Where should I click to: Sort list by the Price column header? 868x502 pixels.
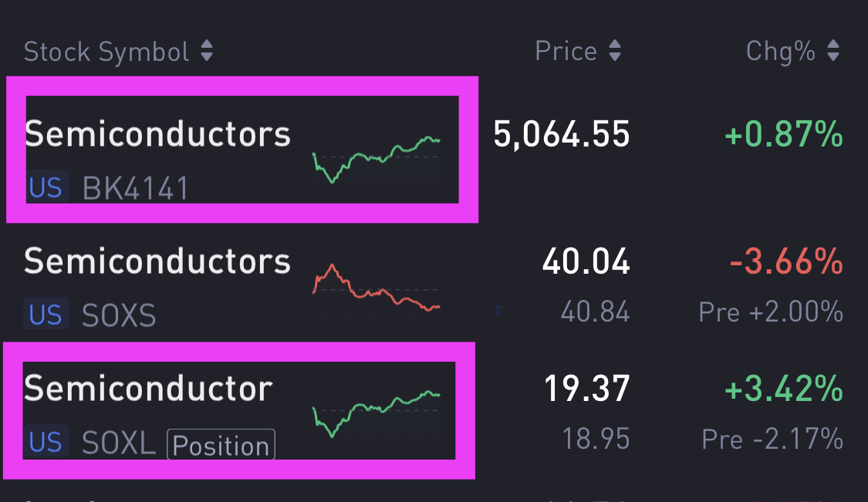566,52
